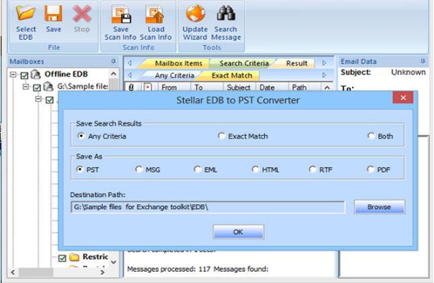
Task: Toggle the Offline EDB checkbox
Action: coord(24,75)
